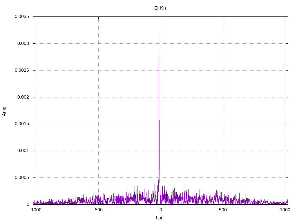Click the y-axis tick label 0.001
The height and width of the screenshot is (222, 297).
point(23,151)
